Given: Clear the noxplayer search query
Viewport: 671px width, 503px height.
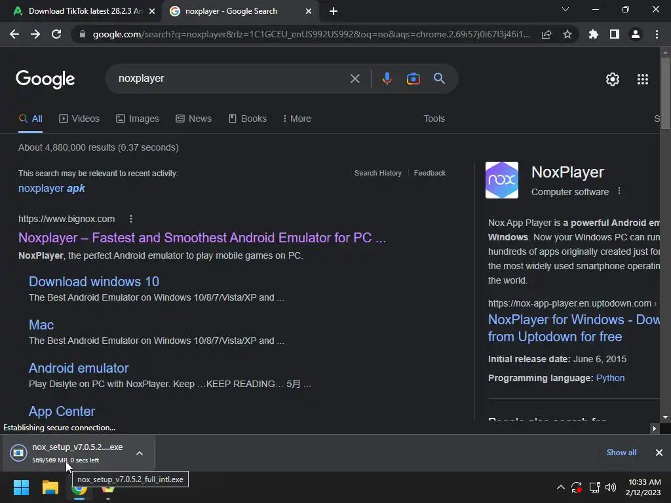Looking at the screenshot, I should click(x=355, y=79).
